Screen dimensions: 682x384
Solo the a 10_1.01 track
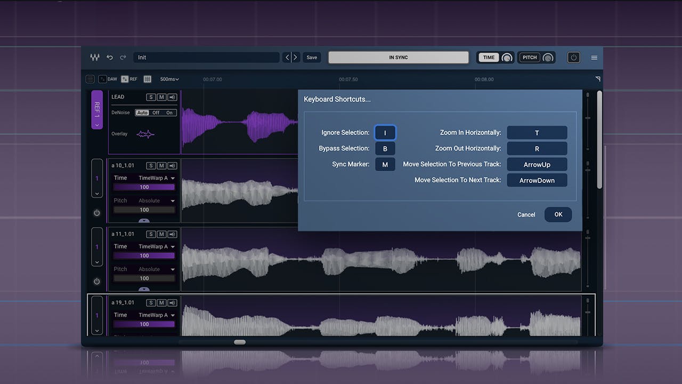click(151, 166)
